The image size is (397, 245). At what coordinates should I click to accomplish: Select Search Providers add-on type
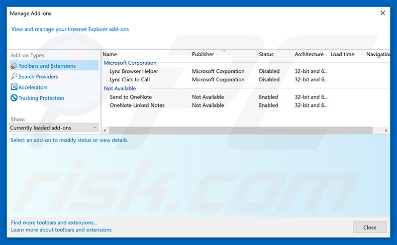pyautogui.click(x=38, y=76)
